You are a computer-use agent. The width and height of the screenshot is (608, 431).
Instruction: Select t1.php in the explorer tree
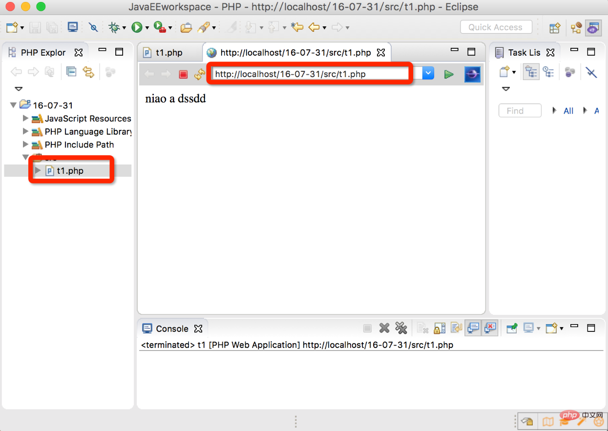click(x=70, y=171)
